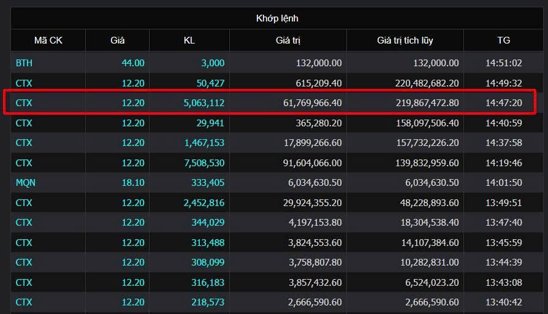The image size is (548, 314).
Task: Click the KL column header
Action: pyautogui.click(x=189, y=40)
